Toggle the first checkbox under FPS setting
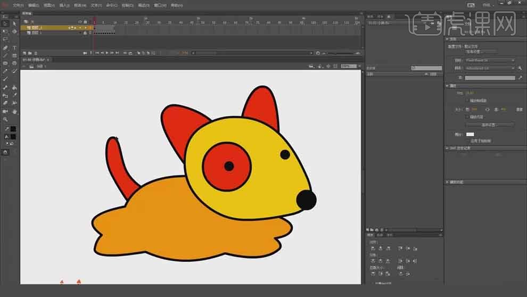 467,100
